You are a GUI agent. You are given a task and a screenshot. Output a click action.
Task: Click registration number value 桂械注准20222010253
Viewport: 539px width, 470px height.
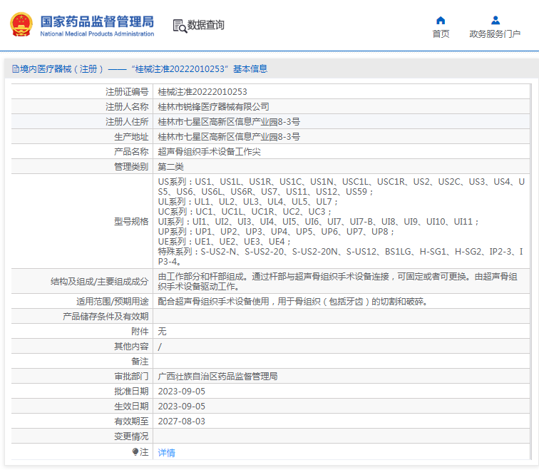(x=202, y=91)
